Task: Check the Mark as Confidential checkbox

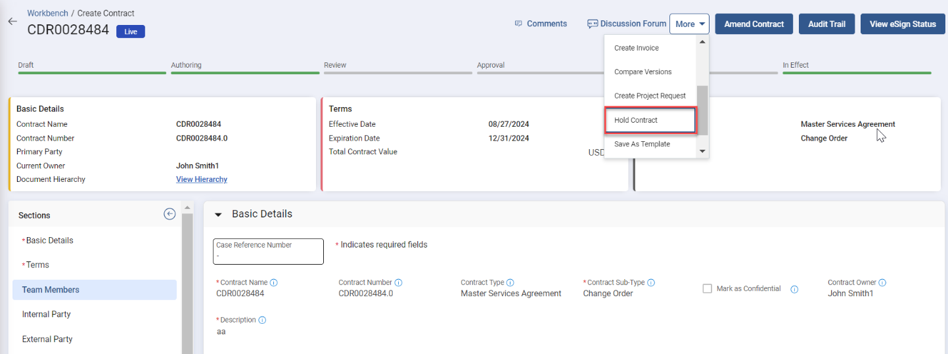Action: pyautogui.click(x=708, y=288)
